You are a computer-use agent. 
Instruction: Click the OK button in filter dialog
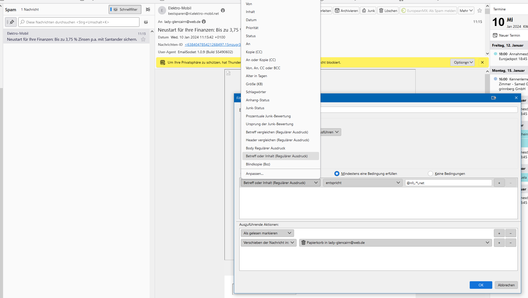point(481,285)
